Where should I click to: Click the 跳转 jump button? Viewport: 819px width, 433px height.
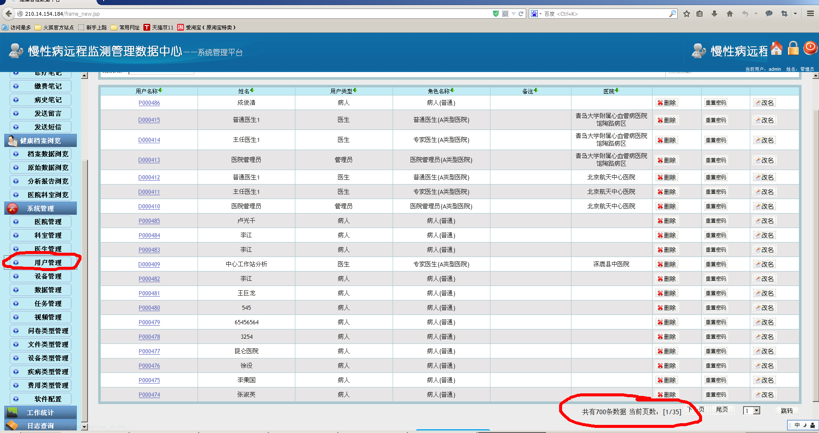(x=787, y=410)
